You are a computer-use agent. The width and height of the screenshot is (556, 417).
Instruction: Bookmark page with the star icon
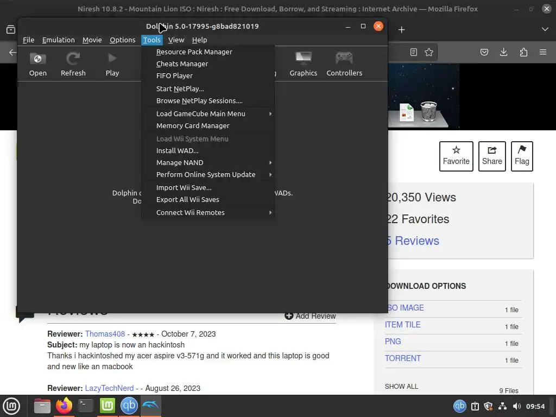(x=429, y=52)
